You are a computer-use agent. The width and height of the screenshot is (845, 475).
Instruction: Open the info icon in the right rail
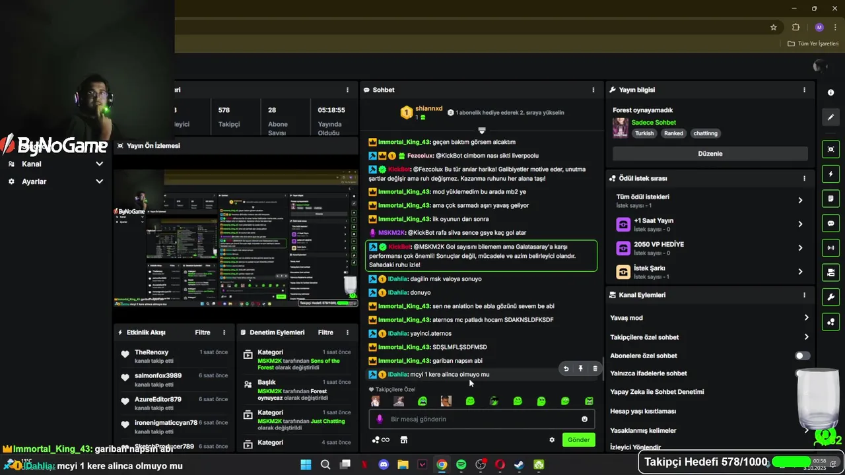(x=830, y=93)
